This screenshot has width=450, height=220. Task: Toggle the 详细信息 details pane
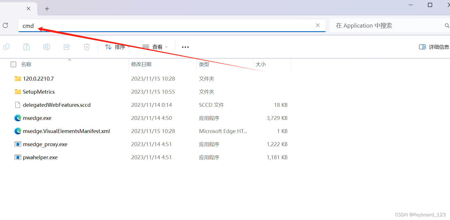tap(434, 47)
